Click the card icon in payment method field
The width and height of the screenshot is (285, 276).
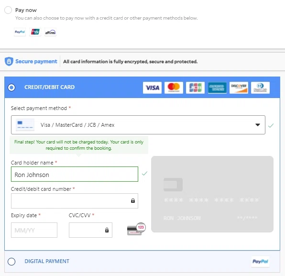(25, 125)
